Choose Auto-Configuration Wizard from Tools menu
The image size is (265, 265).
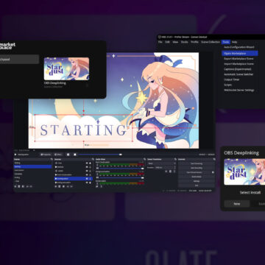239,47
